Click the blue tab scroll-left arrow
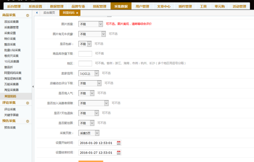The height and width of the screenshot is (162, 254). [x=37, y=12]
